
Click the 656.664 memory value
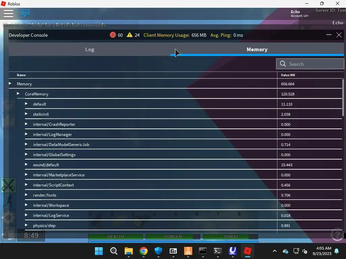[288, 84]
